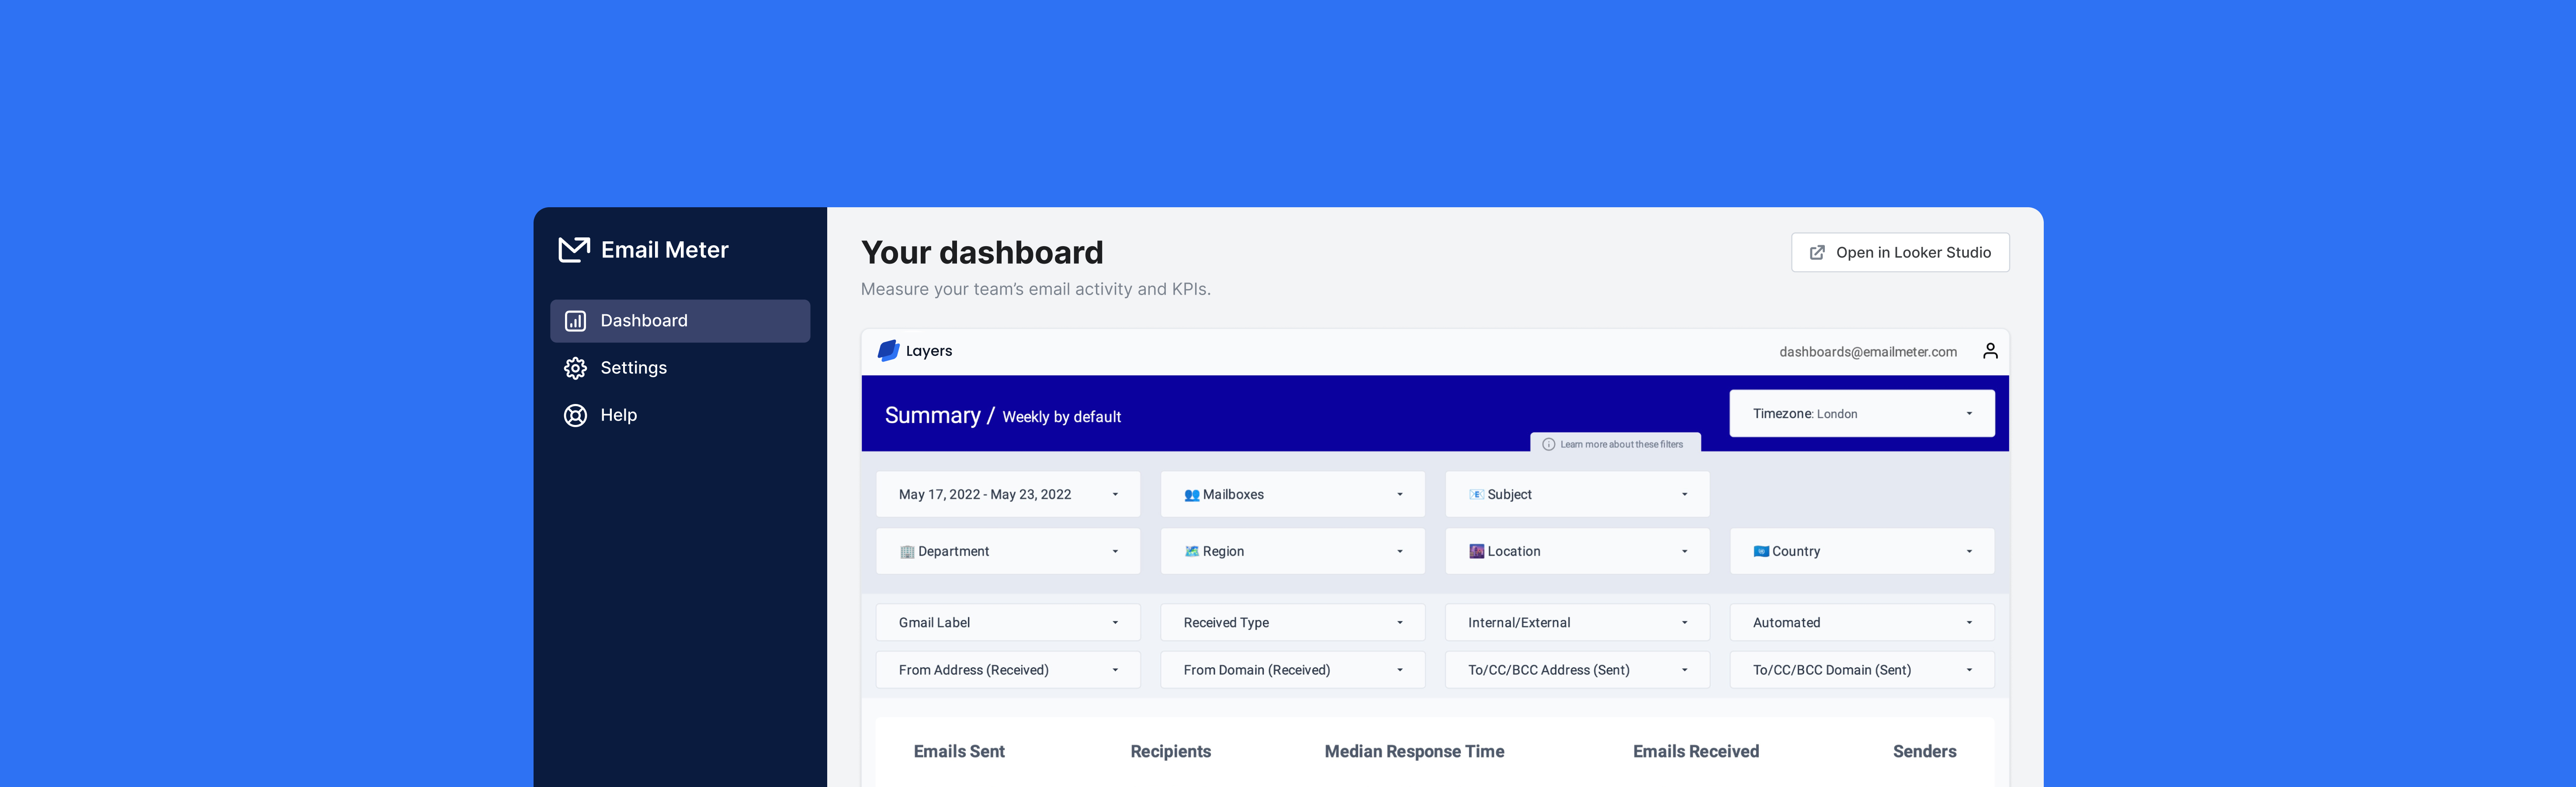Open the Dashboard menu item

pos(680,321)
